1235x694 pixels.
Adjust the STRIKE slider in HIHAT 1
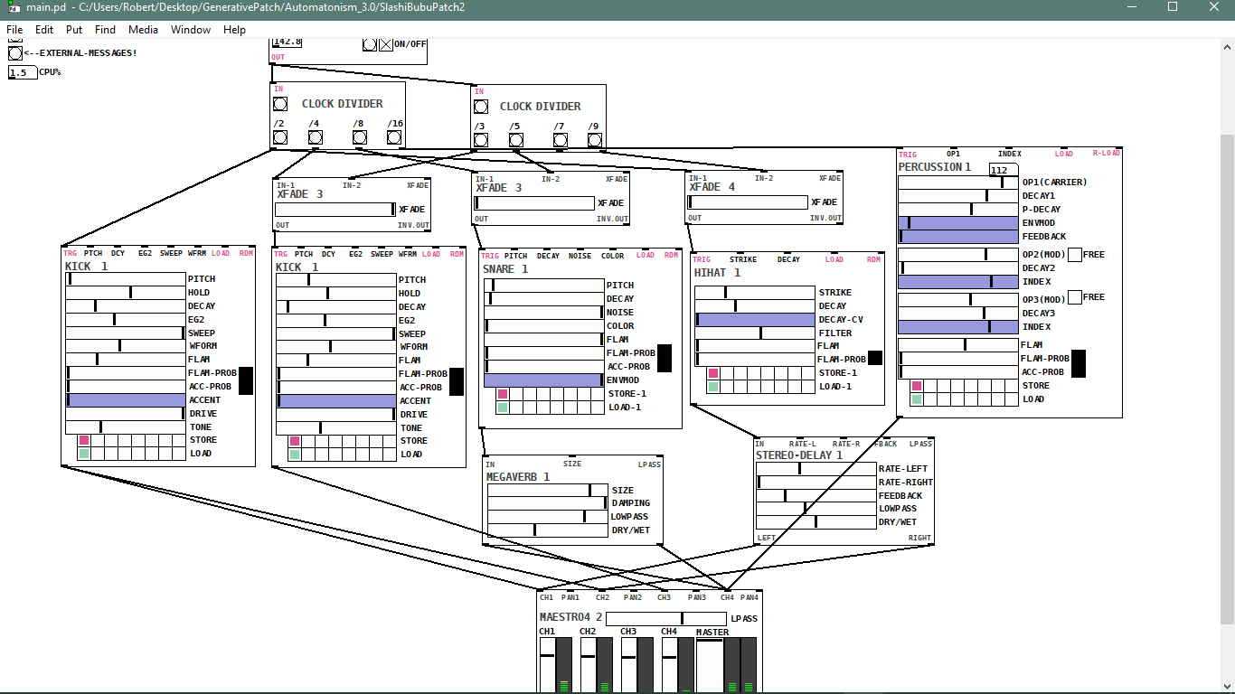pos(755,293)
